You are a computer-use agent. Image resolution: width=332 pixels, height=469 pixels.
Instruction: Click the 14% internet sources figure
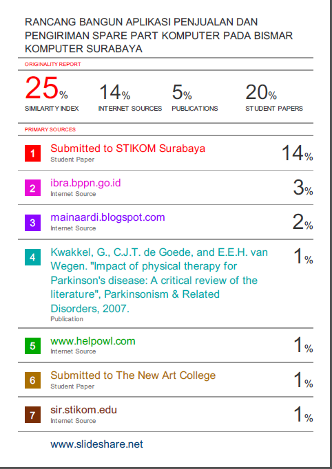114,92
